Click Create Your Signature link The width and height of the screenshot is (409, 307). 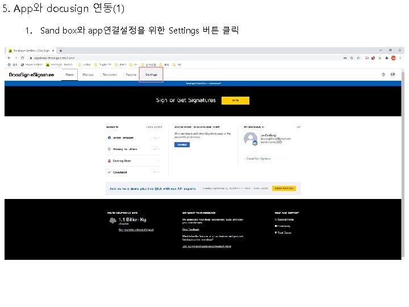(x=258, y=159)
